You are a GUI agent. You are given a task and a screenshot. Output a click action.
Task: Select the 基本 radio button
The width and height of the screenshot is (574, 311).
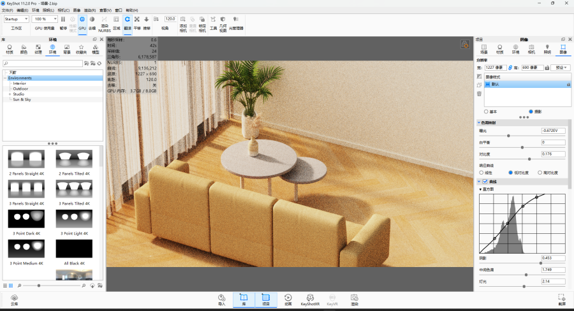pyautogui.click(x=487, y=112)
